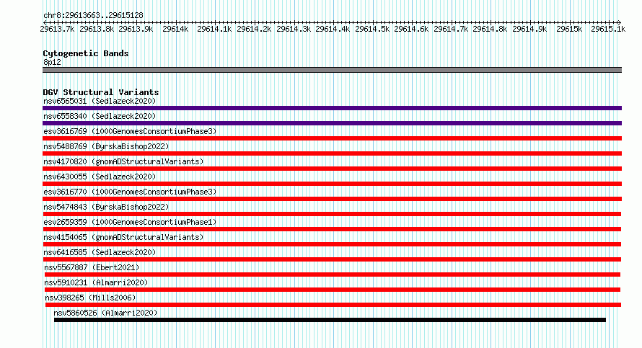Image resolution: width=642 pixels, height=348 pixels.
Task: Open nsv5488769 (ByrskaBishop2022) label
Action: coord(106,146)
